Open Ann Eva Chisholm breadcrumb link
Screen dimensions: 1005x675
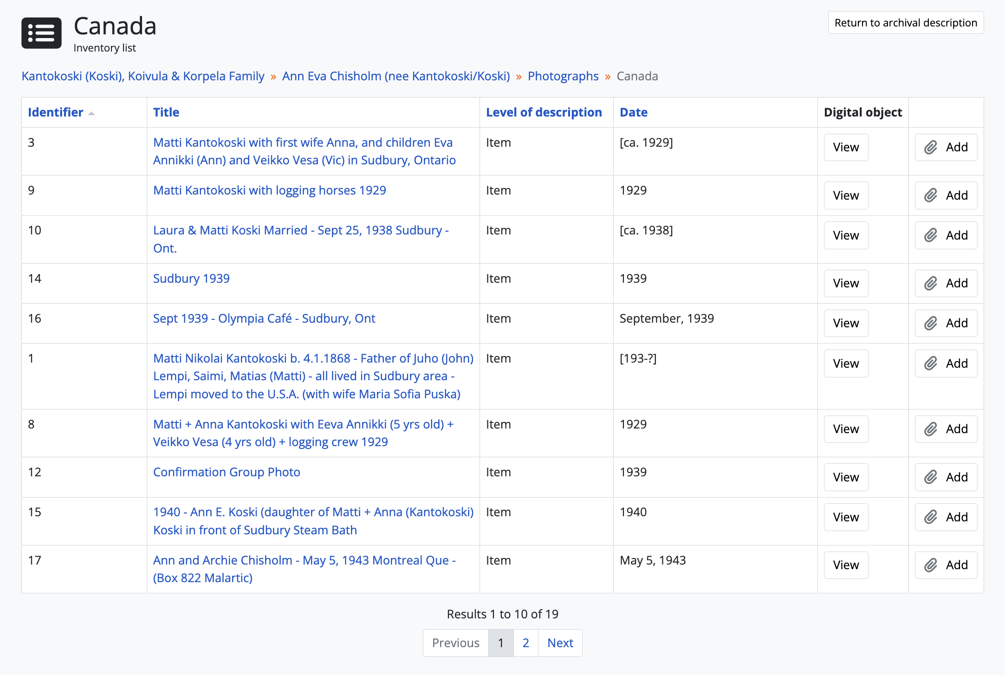[396, 76]
